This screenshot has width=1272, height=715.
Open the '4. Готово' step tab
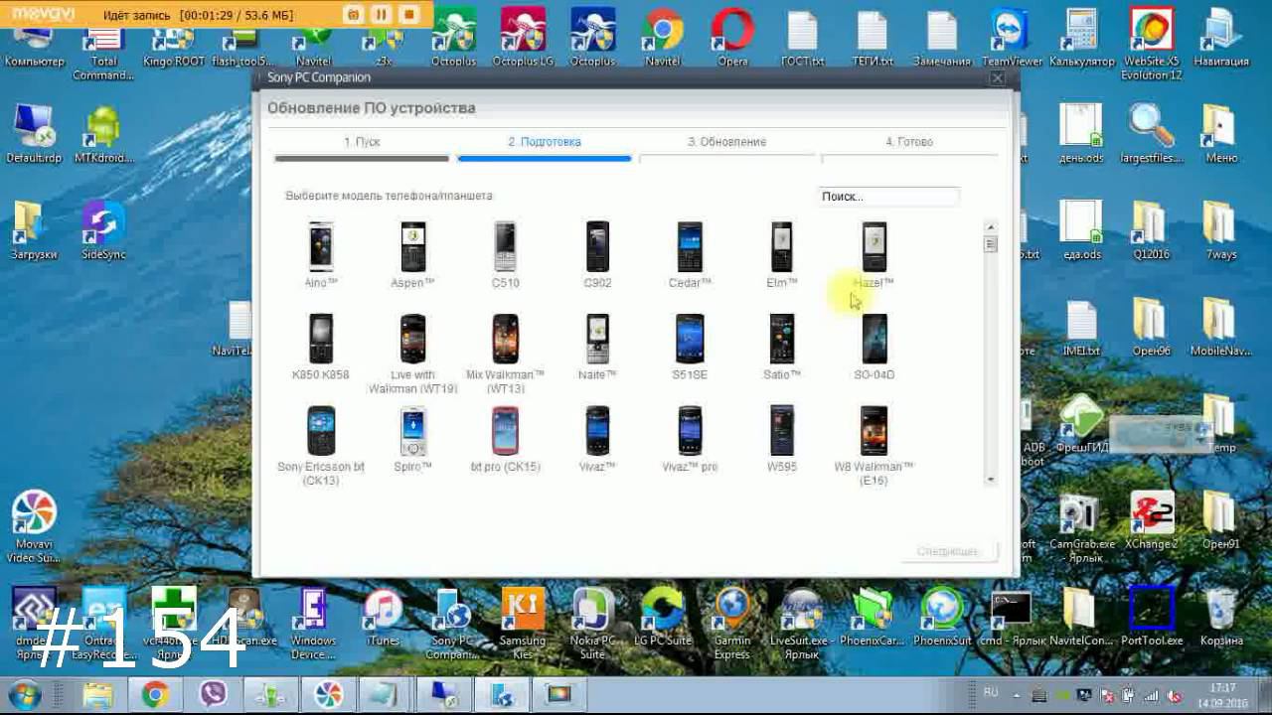[x=909, y=142]
